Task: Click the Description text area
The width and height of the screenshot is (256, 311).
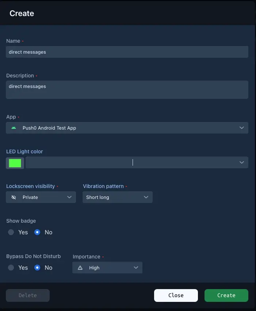Action: pos(127,90)
